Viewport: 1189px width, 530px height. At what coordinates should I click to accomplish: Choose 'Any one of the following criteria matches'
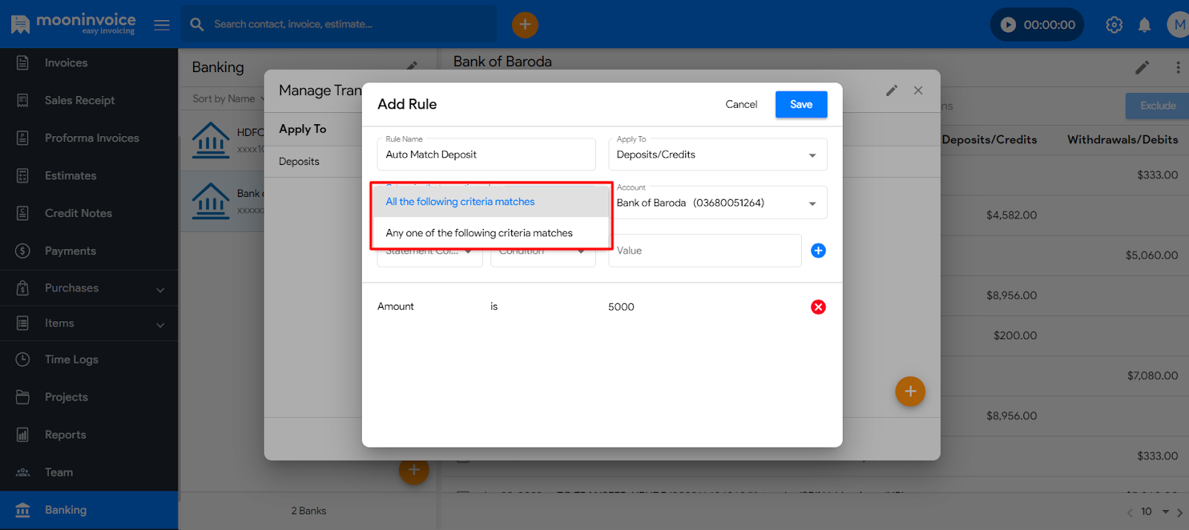point(479,233)
